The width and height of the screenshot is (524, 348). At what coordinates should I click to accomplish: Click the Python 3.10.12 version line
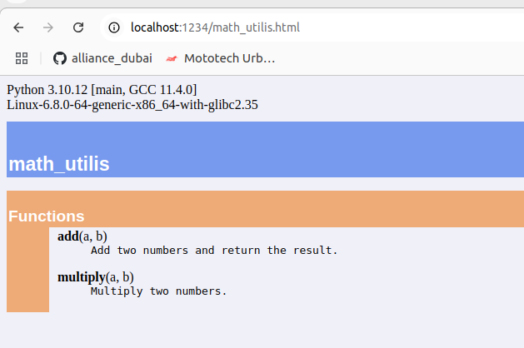click(x=102, y=90)
